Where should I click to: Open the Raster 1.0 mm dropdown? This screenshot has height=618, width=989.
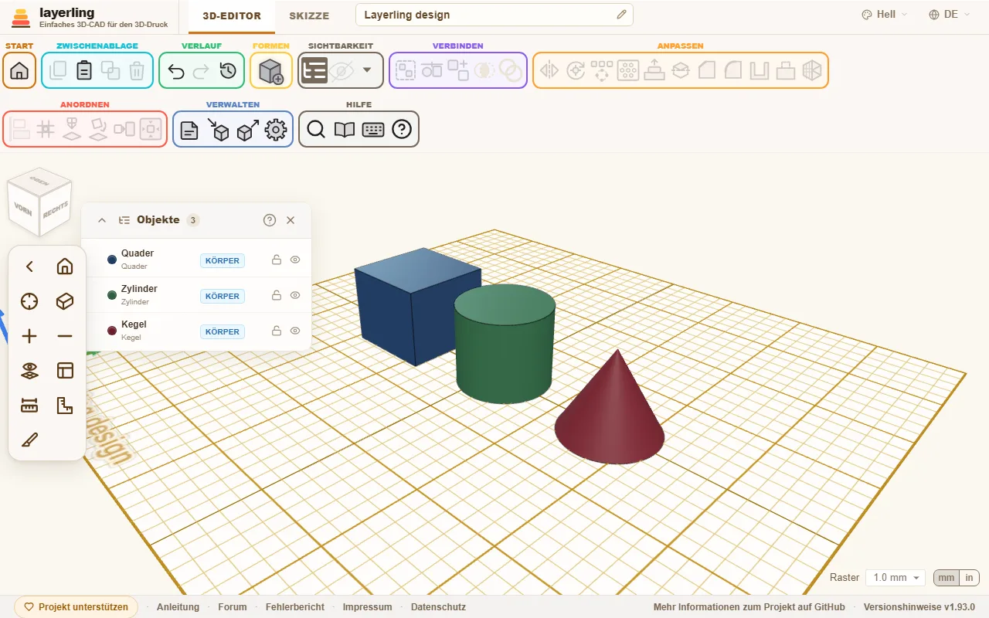(896, 578)
